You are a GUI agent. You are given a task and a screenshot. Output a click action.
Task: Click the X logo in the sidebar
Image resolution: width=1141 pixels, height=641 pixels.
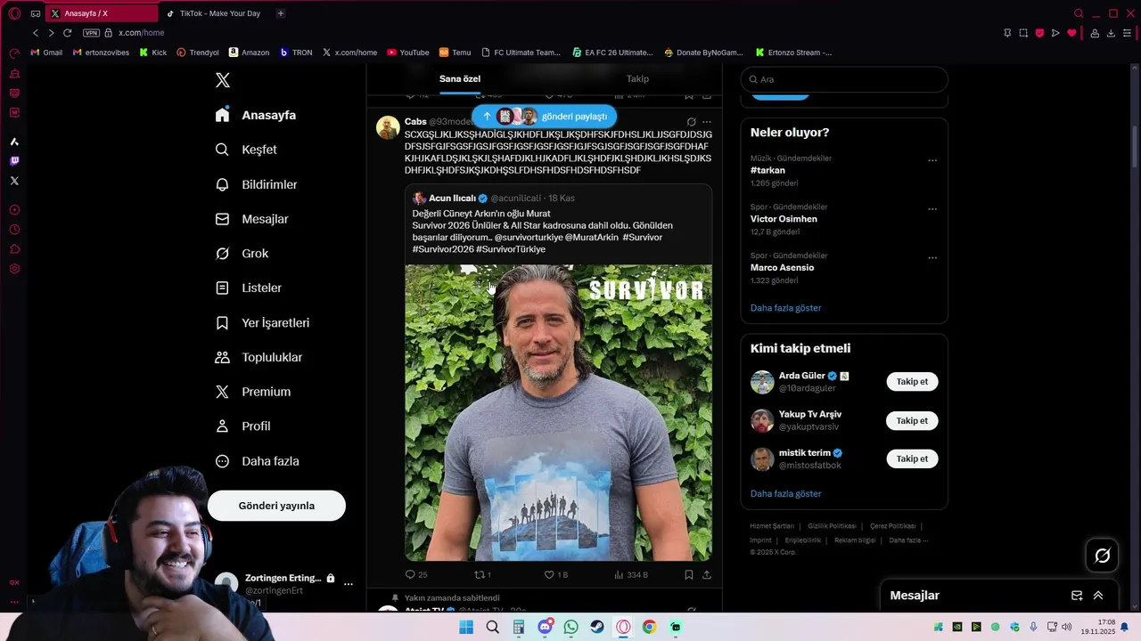pyautogui.click(x=223, y=80)
